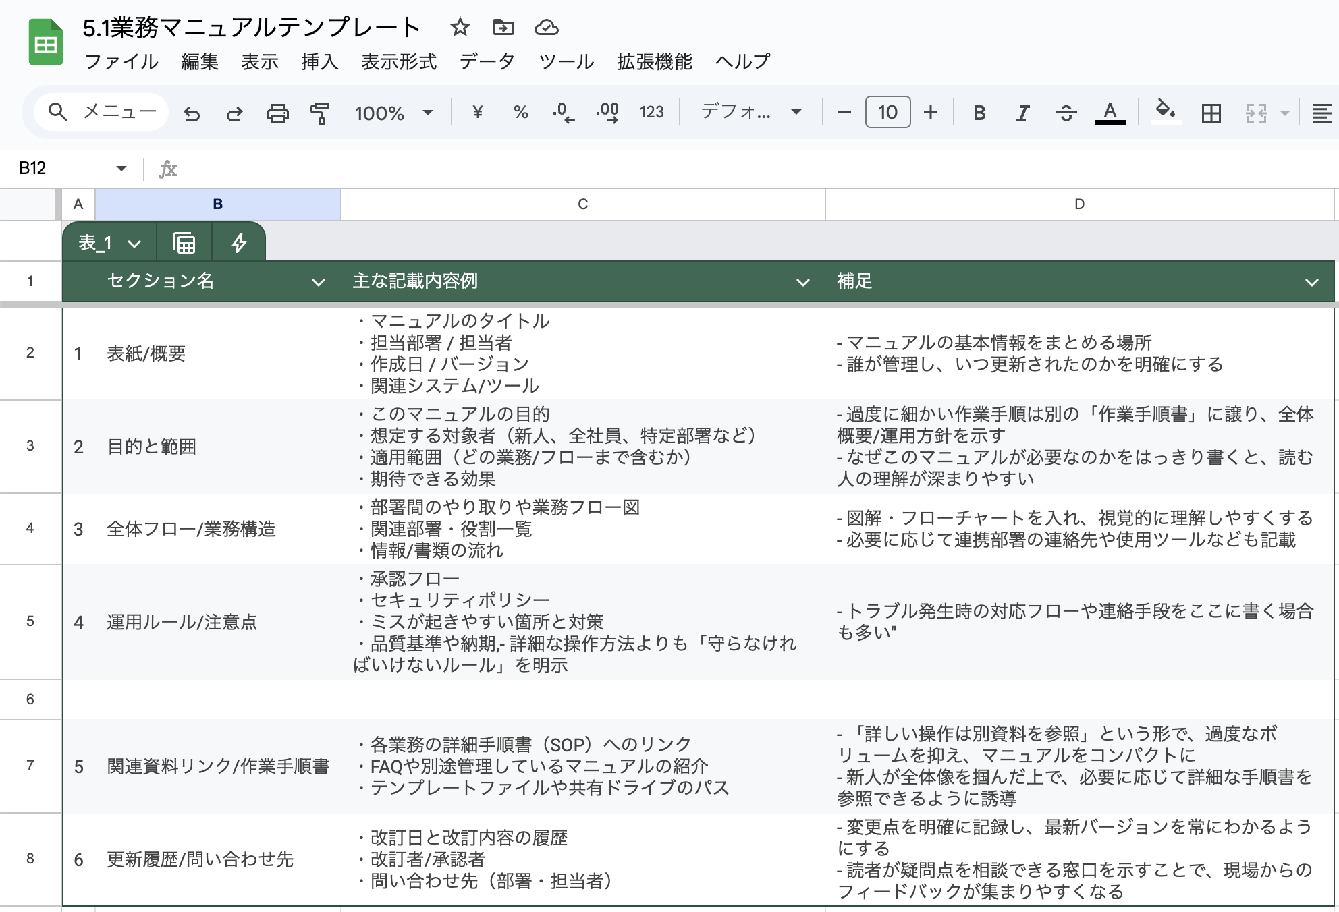1339x912 pixels.
Task: Undo the last action
Action: (x=192, y=113)
